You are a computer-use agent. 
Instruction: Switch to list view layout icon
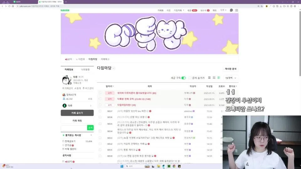click(x=219, y=78)
